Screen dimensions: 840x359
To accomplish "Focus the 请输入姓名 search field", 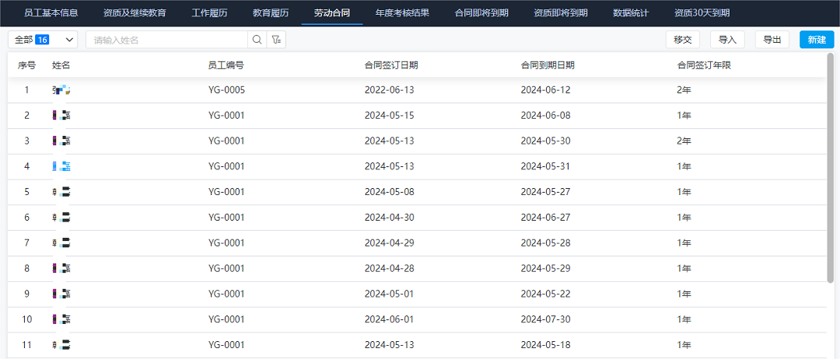I will pos(166,40).
